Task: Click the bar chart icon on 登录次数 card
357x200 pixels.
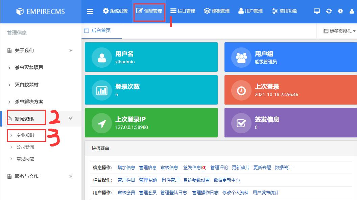Action: pos(102,90)
